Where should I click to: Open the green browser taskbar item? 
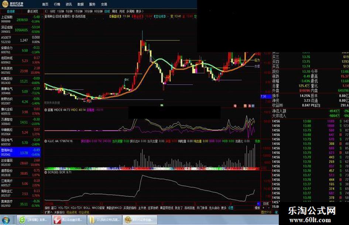33,220
